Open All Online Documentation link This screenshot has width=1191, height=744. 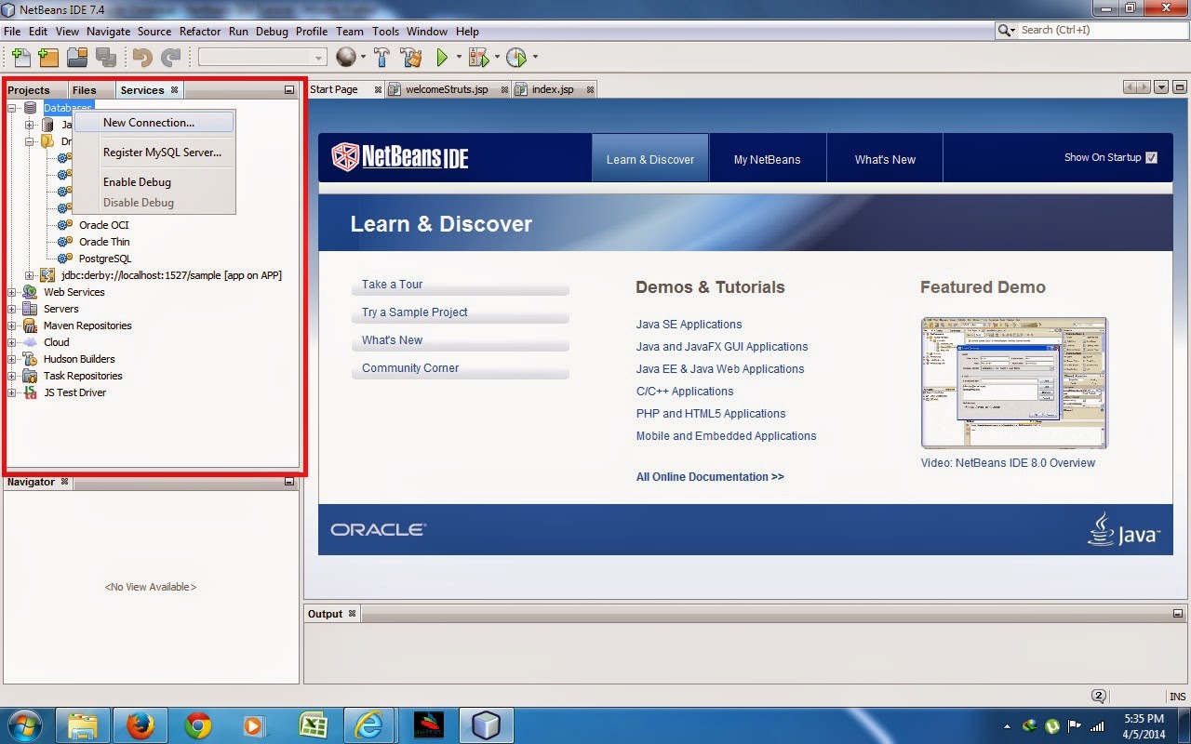click(x=710, y=477)
